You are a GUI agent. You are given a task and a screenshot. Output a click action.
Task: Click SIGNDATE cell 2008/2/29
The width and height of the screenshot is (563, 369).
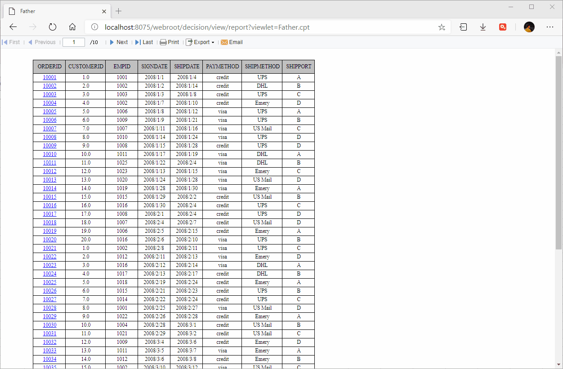(154, 333)
